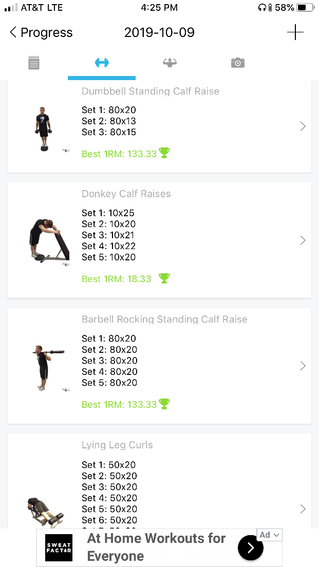Viewport: 319px width, 567px height.
Task: Expand Barbell Rocking Standing Calf Raise chevron
Action: click(303, 366)
